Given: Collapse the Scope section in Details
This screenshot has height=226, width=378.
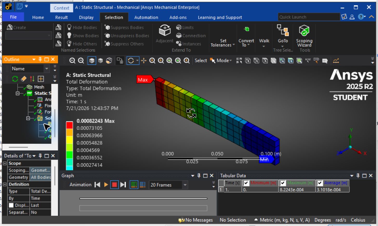Looking at the screenshot, I should (x=5, y=163).
